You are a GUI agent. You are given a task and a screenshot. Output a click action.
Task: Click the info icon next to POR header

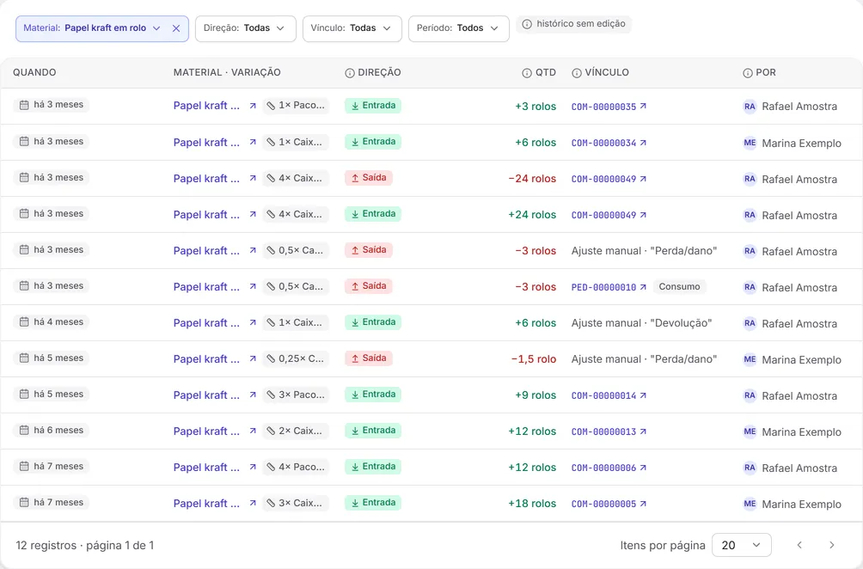tap(748, 73)
